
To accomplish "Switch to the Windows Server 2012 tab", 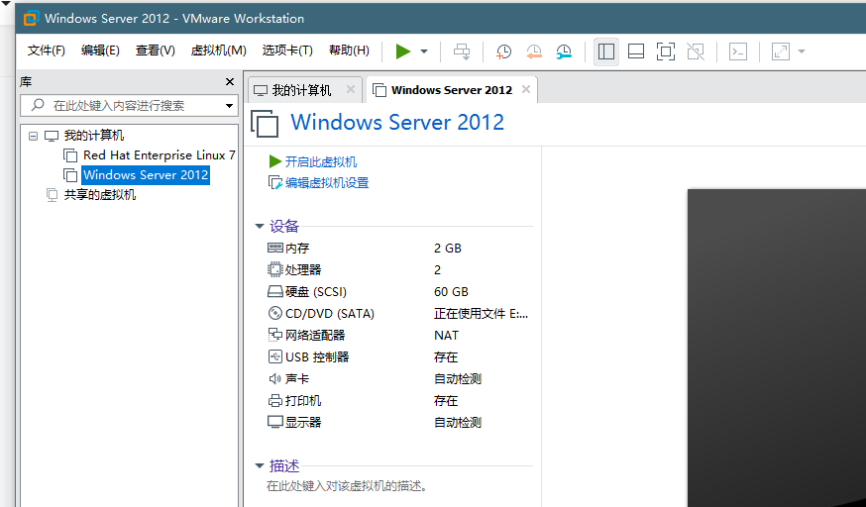I will coord(452,90).
